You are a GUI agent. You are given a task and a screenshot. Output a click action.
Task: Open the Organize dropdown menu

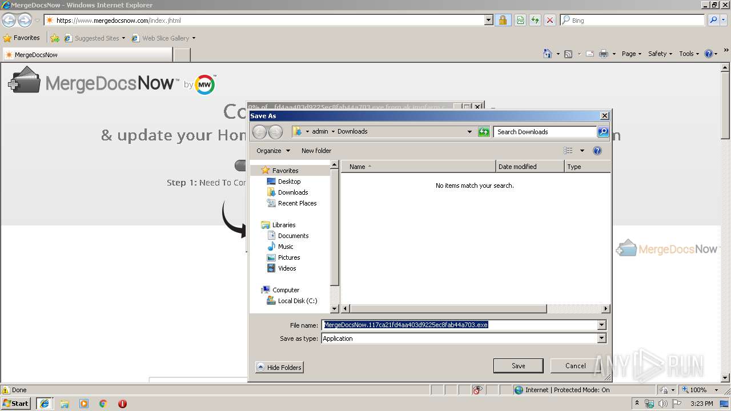pyautogui.click(x=273, y=151)
